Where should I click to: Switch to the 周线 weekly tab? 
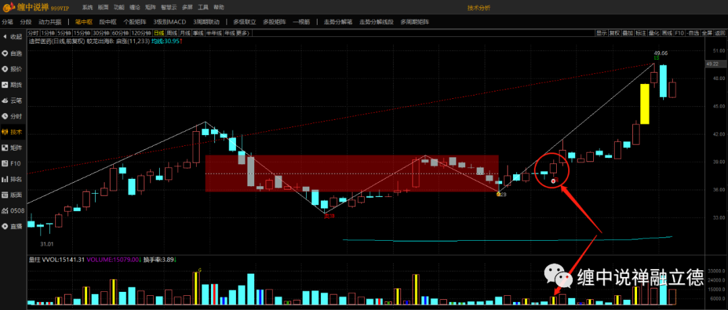pyautogui.click(x=172, y=33)
